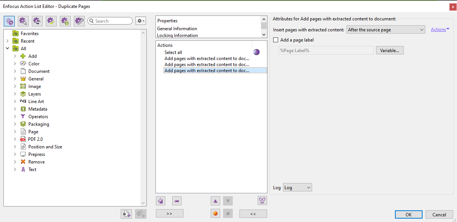Click the Prepress monitor category icon

click(23, 154)
